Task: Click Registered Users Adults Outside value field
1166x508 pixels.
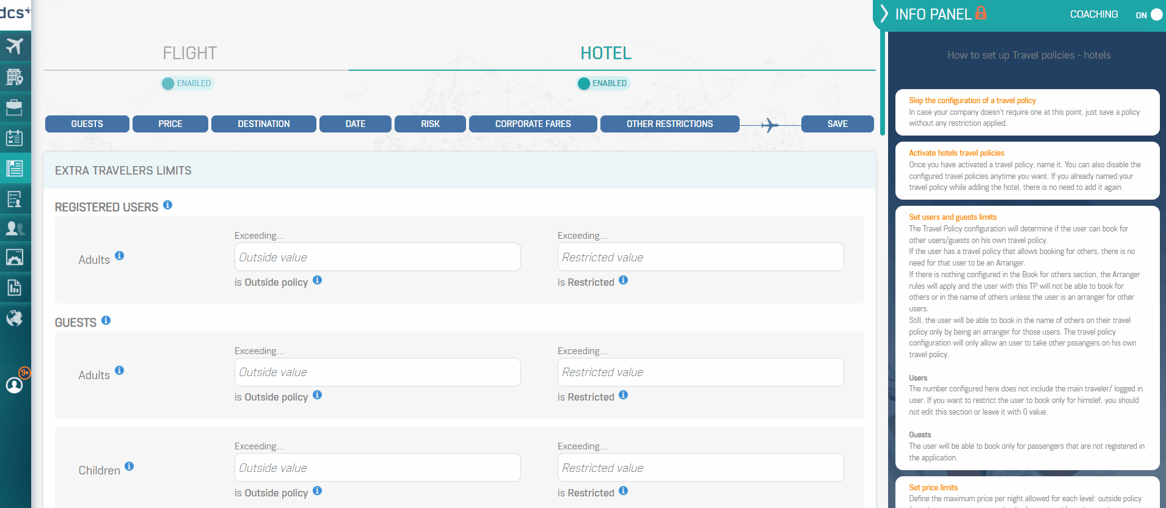Action: coord(377,257)
